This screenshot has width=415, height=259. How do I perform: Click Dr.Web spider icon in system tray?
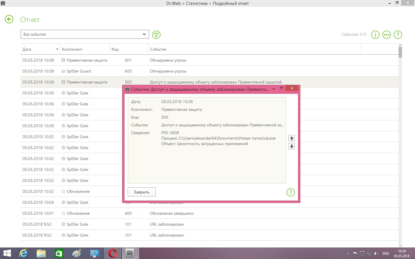362,254
